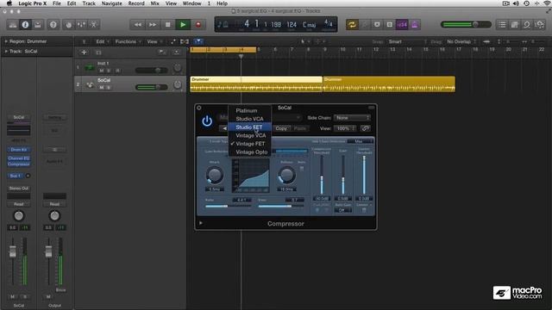Select Studio VCA circuit type
This screenshot has height=310, width=552.
[x=250, y=119]
